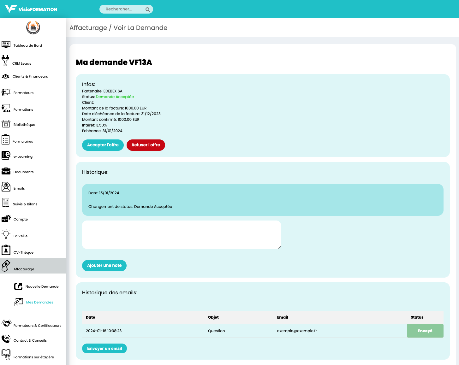Click the Contact & Conseils phone icon
The image size is (459, 365).
6,339
